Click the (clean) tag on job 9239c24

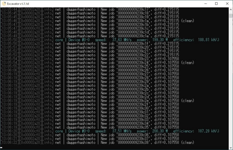[x=188, y=63]
